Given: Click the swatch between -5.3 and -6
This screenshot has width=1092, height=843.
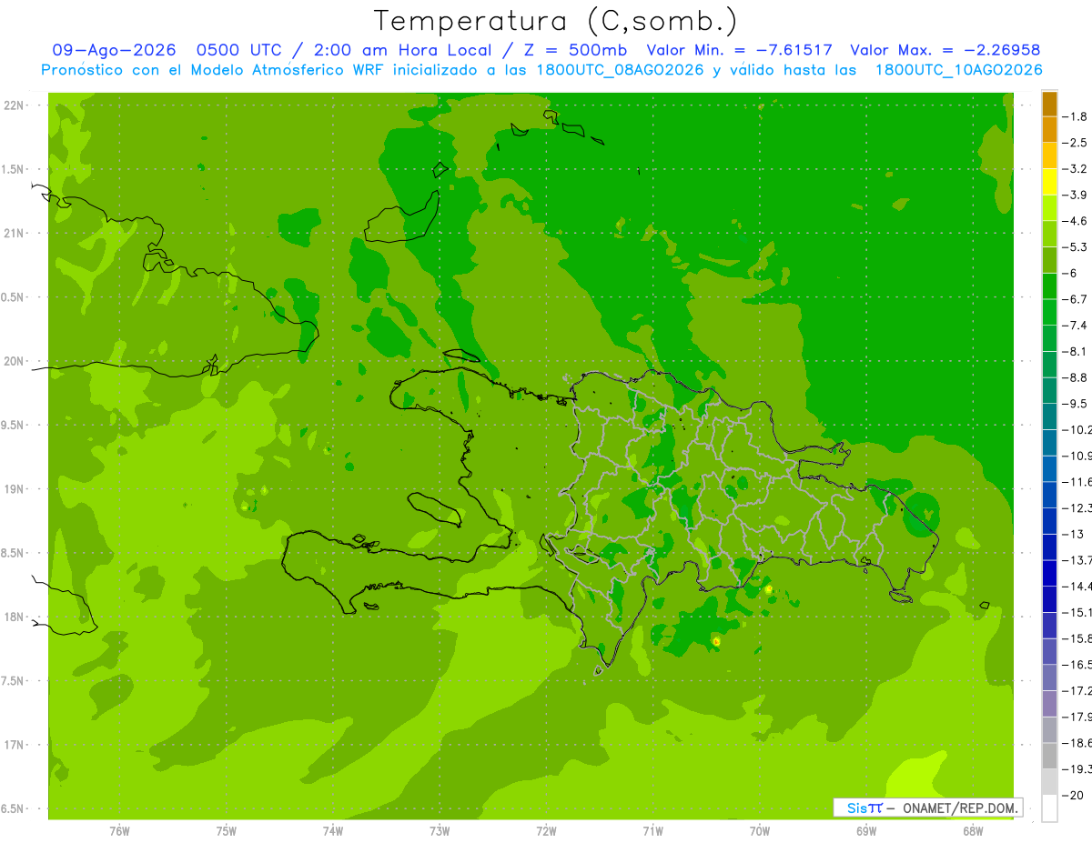Looking at the screenshot, I should tap(1049, 260).
